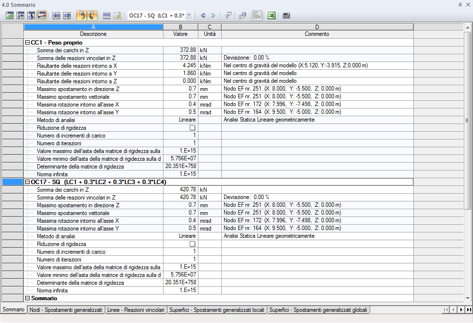Click the filter pin toolbar icon
Viewport: 473px width, 323px height.
pyautogui.click(x=228, y=15)
